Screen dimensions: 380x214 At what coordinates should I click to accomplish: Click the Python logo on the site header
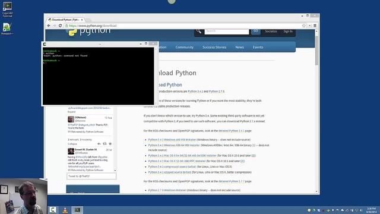(x=88, y=31)
